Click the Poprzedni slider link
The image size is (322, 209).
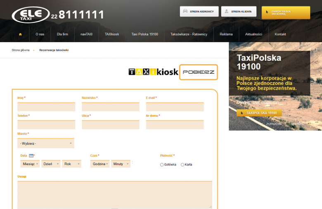click(274, 124)
